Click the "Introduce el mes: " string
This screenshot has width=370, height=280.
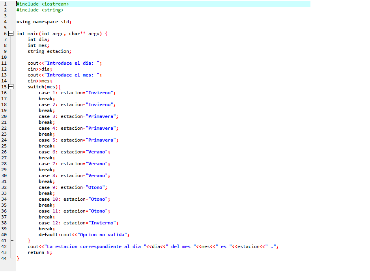[72, 75]
